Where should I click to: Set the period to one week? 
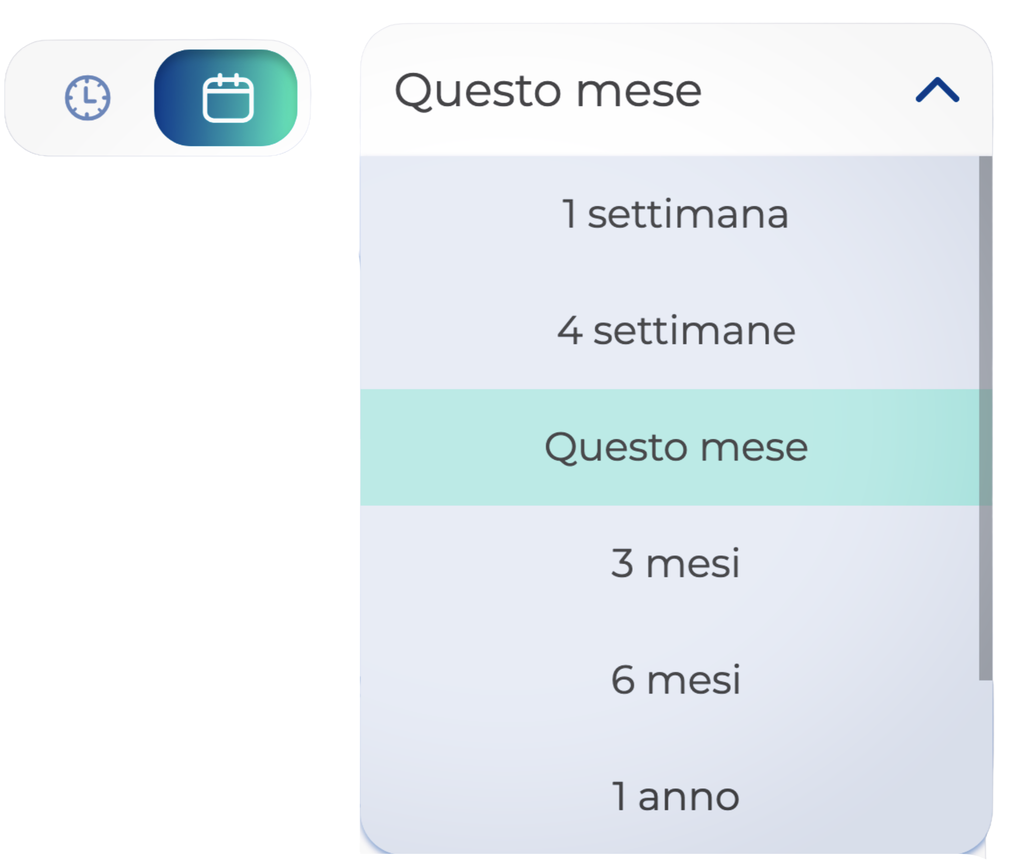[x=674, y=213]
